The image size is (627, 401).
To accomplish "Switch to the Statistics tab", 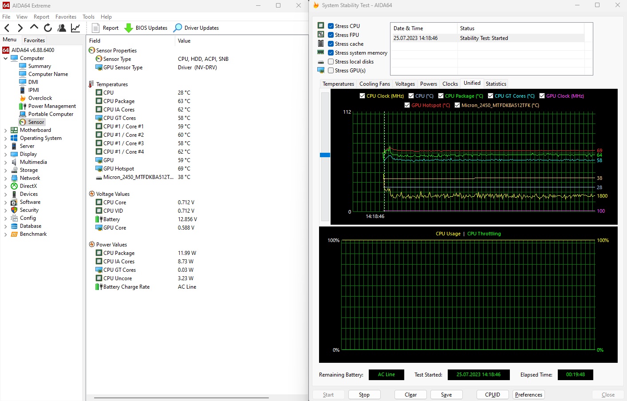I will 496,84.
